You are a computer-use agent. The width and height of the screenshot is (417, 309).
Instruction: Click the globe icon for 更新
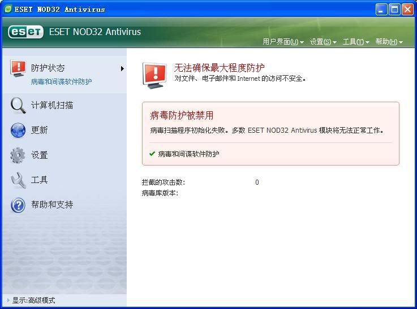[18, 130]
